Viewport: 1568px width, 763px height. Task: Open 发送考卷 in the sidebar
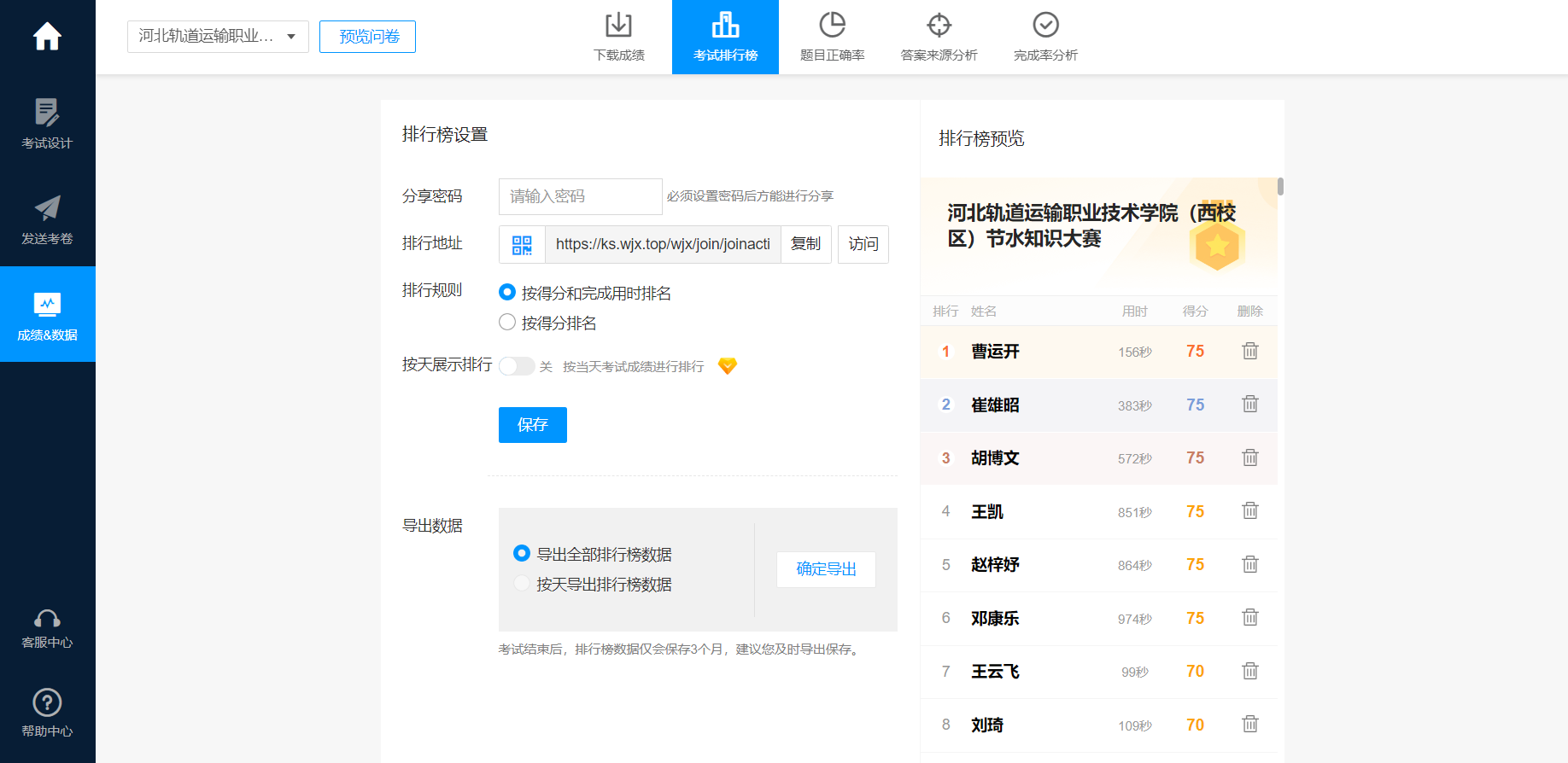(47, 219)
